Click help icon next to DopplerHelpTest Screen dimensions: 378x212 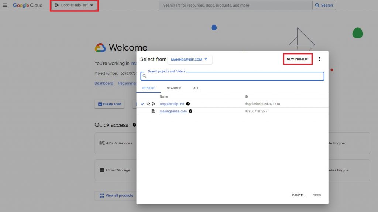(x=188, y=104)
